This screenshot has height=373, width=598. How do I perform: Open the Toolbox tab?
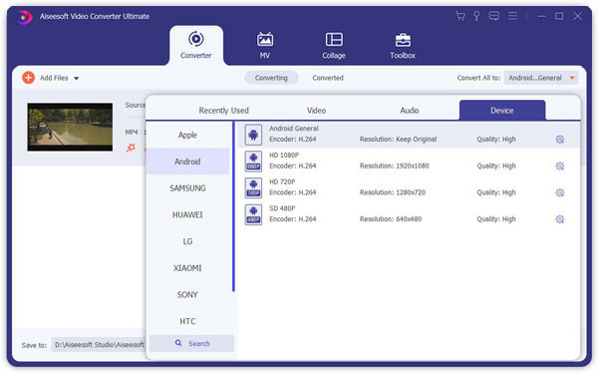click(x=403, y=46)
